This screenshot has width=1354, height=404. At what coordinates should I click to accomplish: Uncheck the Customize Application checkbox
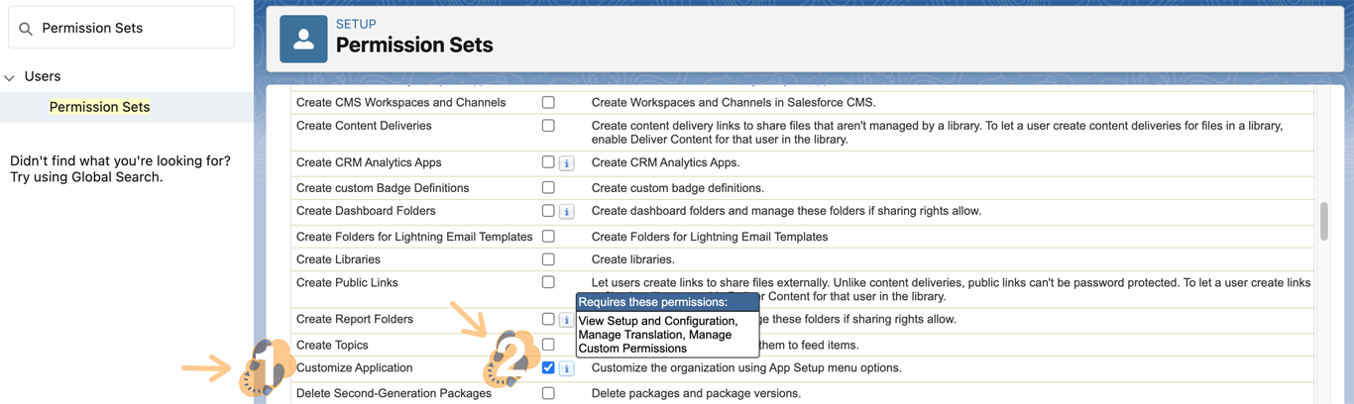click(x=548, y=367)
